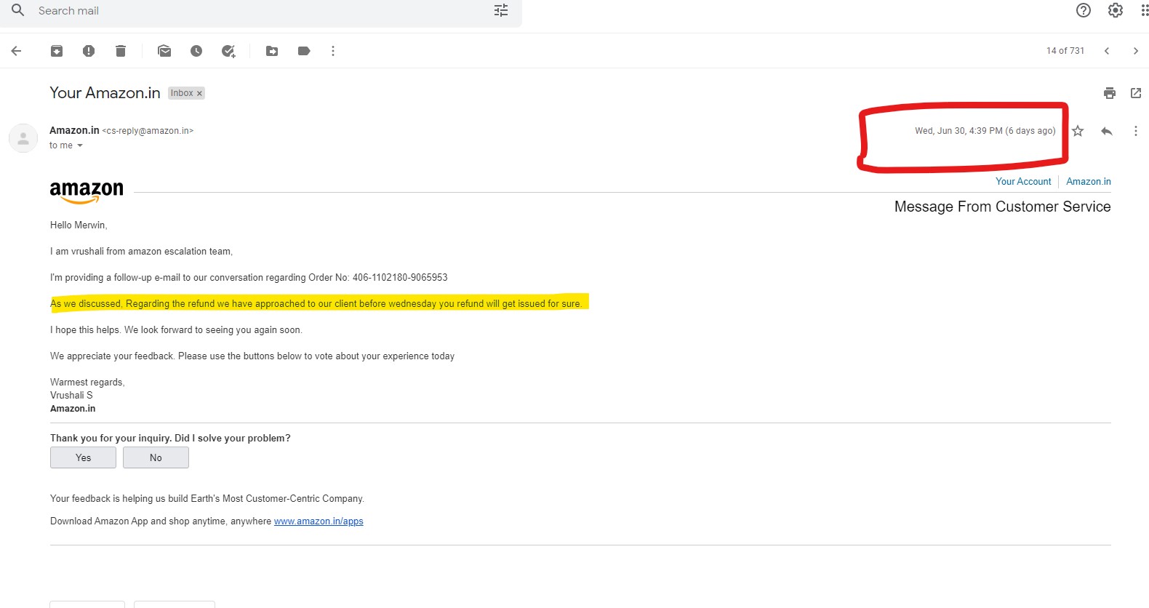Open the Your Account link
The height and width of the screenshot is (608, 1149).
pyautogui.click(x=1023, y=182)
